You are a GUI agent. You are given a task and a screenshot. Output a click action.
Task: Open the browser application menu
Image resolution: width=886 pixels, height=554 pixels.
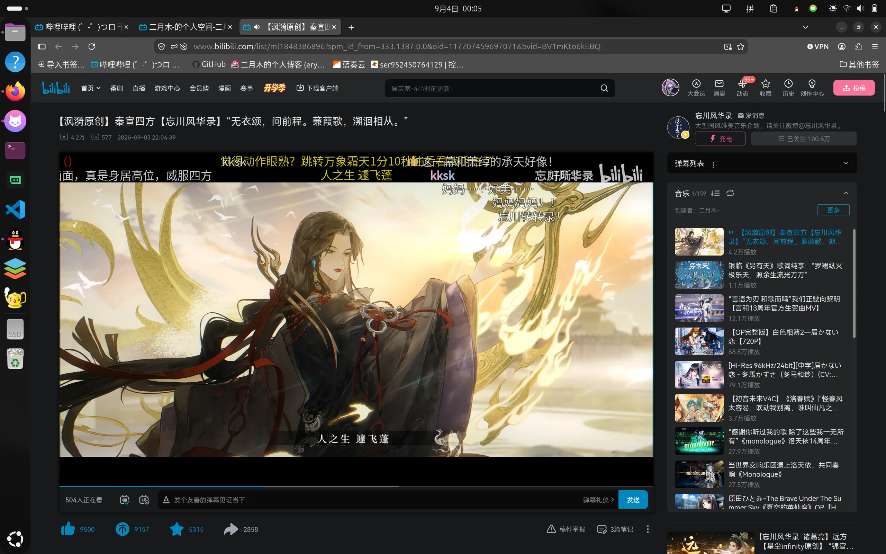click(x=875, y=46)
